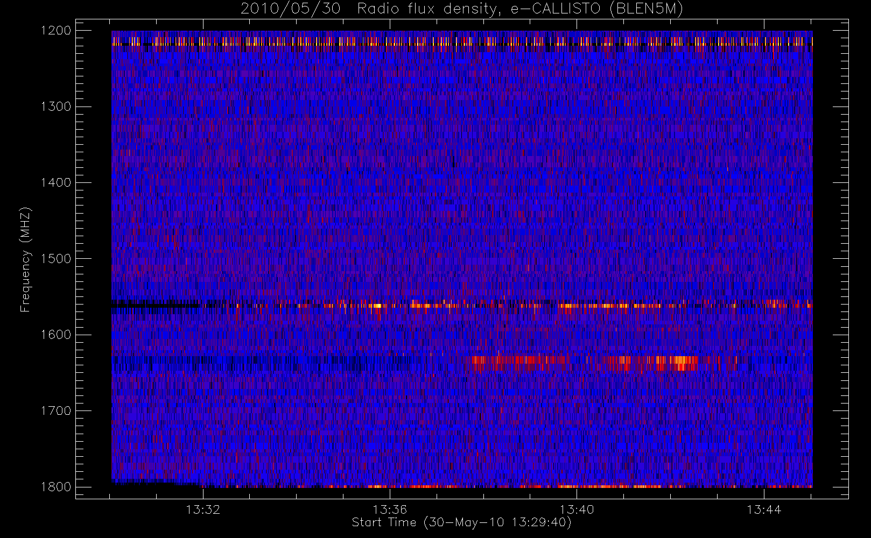Select the 1200 frequency axis label
The image size is (871, 538).
tap(56, 31)
